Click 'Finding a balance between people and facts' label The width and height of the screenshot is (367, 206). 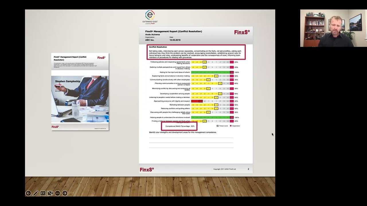[171, 121]
